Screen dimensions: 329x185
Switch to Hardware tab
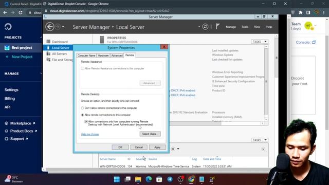103,55
